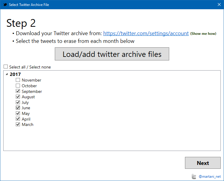Click the May month label

(26, 114)
